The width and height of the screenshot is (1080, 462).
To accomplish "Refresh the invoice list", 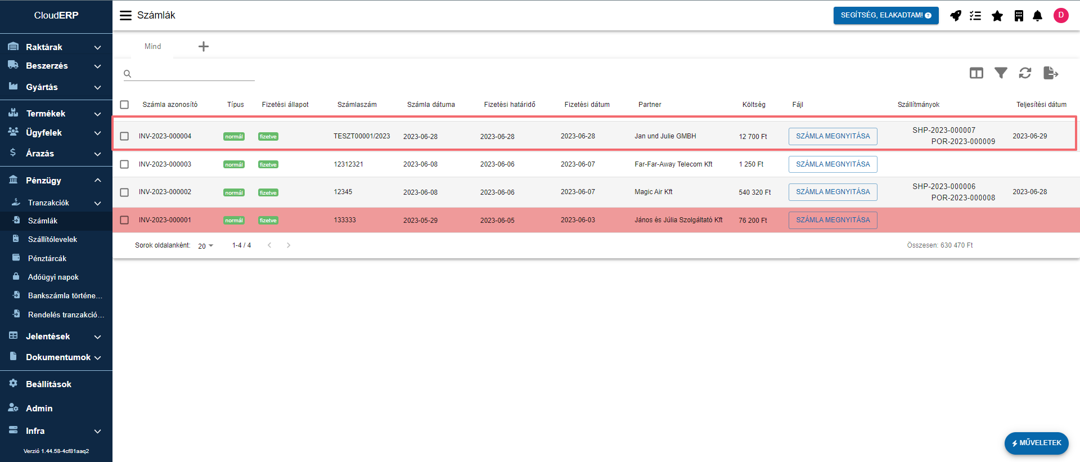I will (1025, 73).
